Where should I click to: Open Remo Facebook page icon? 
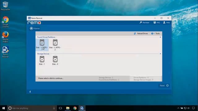pyautogui.click(x=30, y=92)
